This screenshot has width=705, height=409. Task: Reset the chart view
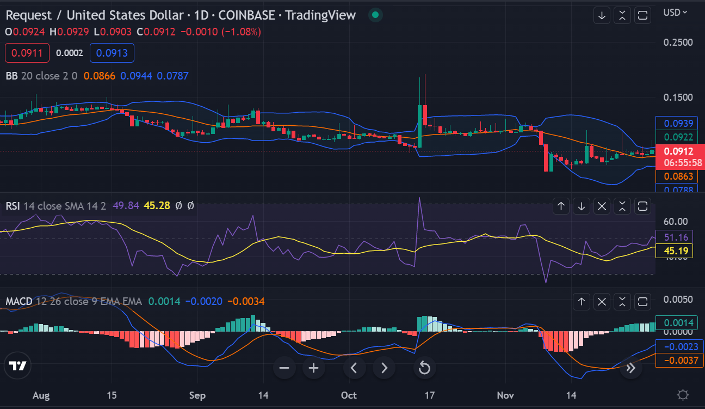click(x=424, y=368)
